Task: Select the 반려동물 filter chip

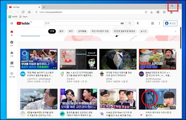Action: point(82,31)
